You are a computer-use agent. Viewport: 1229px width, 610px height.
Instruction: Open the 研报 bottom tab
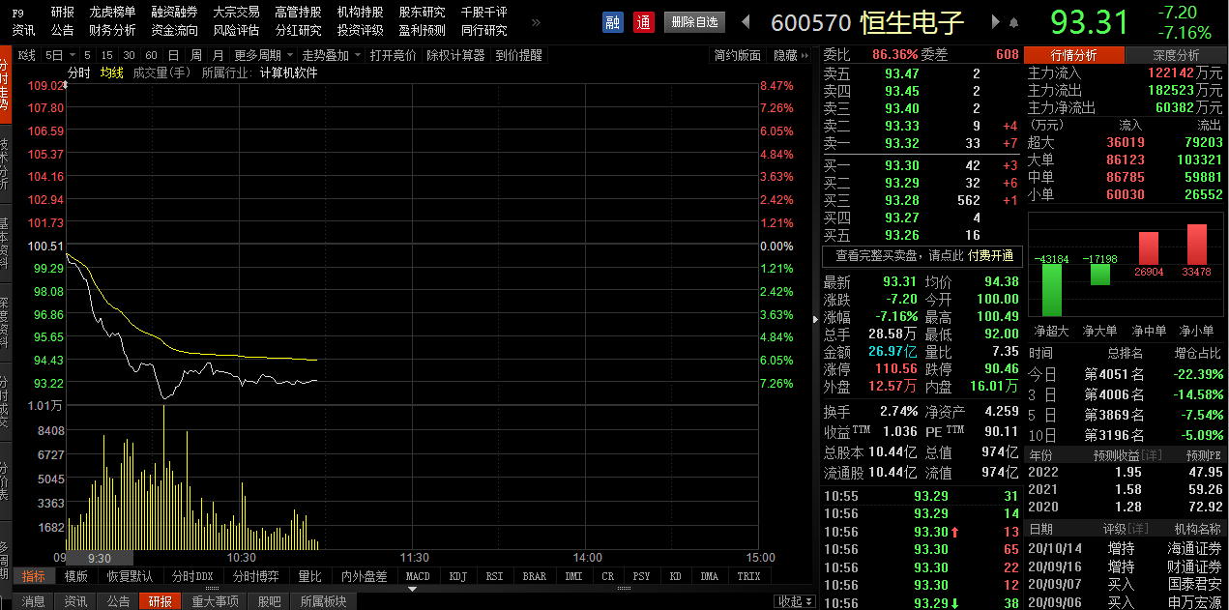point(161,601)
